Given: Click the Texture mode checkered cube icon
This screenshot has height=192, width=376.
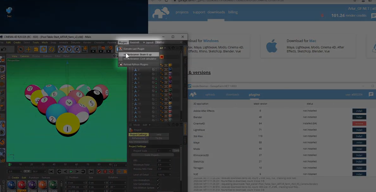Looking at the screenshot, I should coord(2,77).
